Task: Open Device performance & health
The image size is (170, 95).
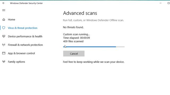Action: coord(25,36)
